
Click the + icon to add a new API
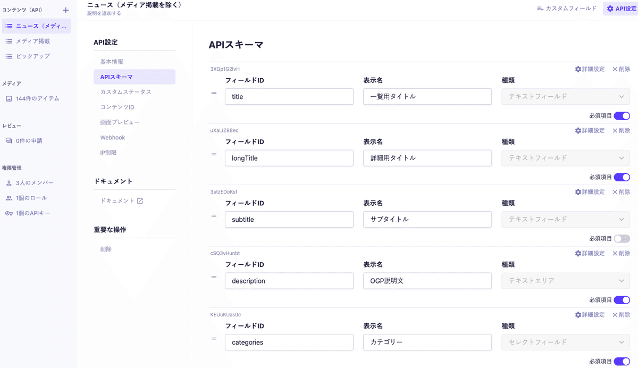point(65,9)
